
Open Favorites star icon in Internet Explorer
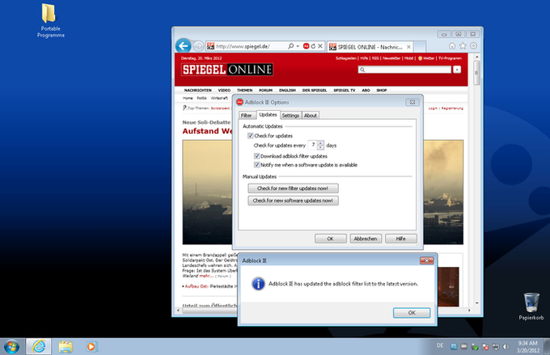tap(463, 46)
